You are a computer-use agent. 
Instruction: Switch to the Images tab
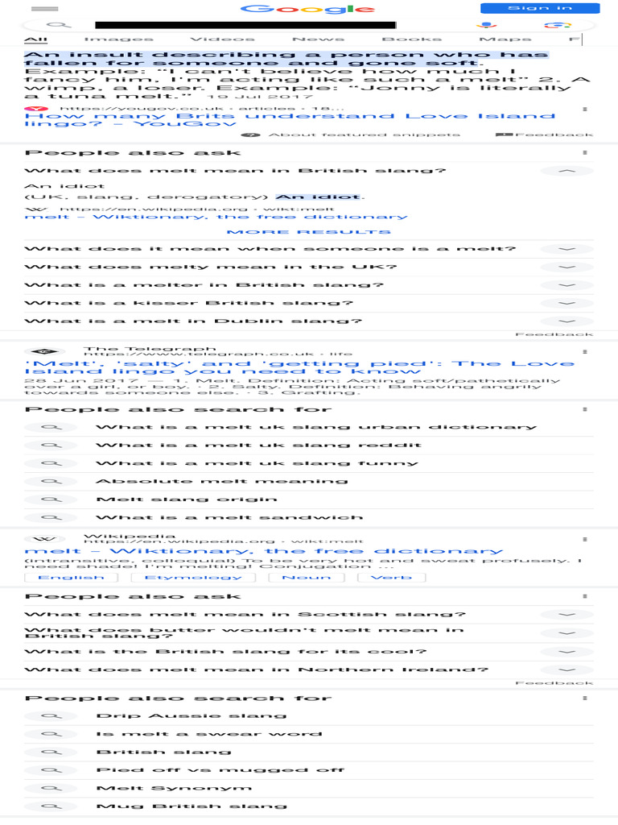coord(119,39)
